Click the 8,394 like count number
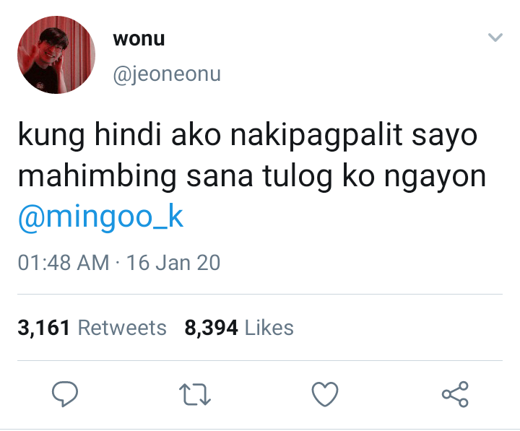 pyautogui.click(x=211, y=328)
